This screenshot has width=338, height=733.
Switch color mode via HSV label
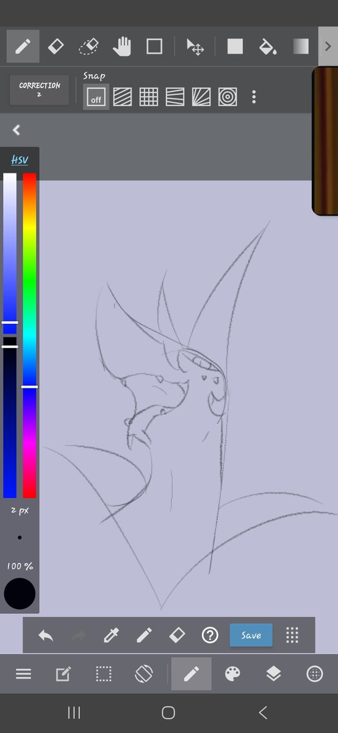pos(20,160)
